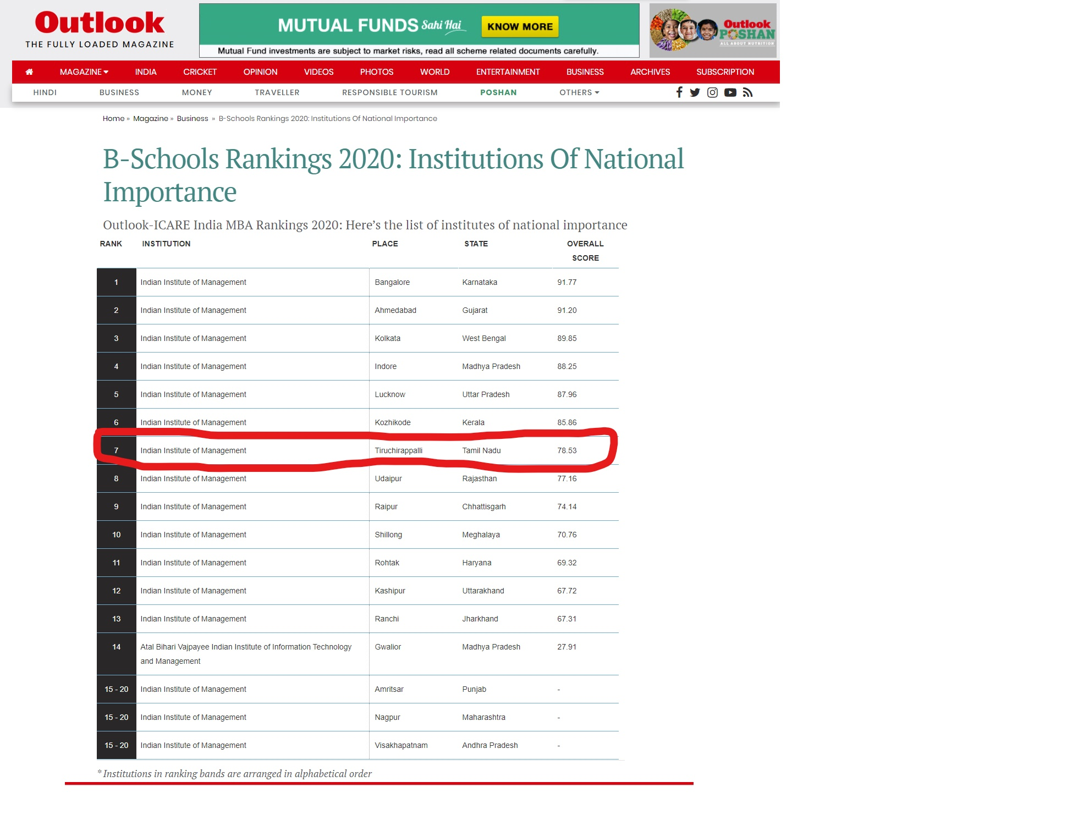Click the Magazine breadcrumb link

tap(150, 118)
